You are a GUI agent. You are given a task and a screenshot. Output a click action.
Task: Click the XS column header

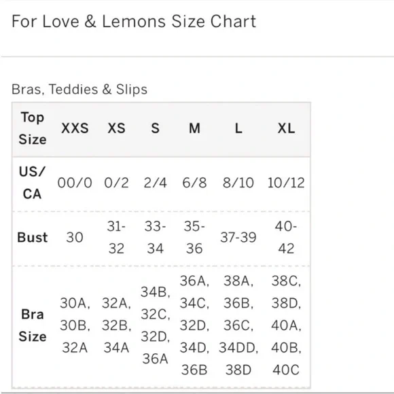pos(116,128)
